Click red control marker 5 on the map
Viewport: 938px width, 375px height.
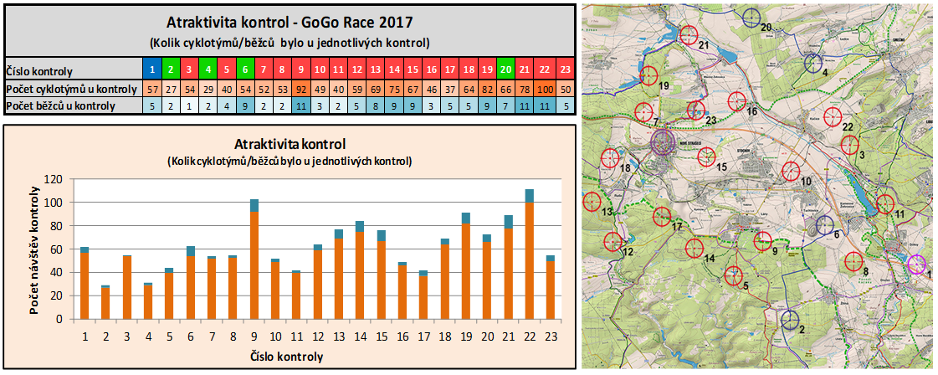pos(733,275)
